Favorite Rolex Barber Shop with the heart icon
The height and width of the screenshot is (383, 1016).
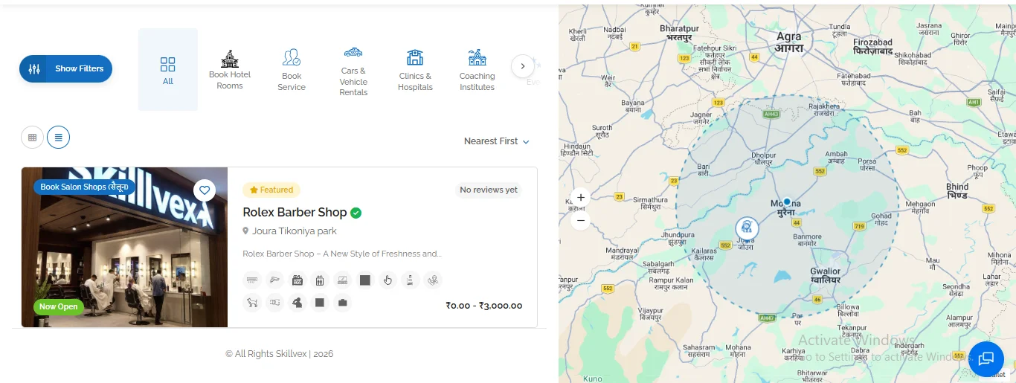(x=205, y=190)
